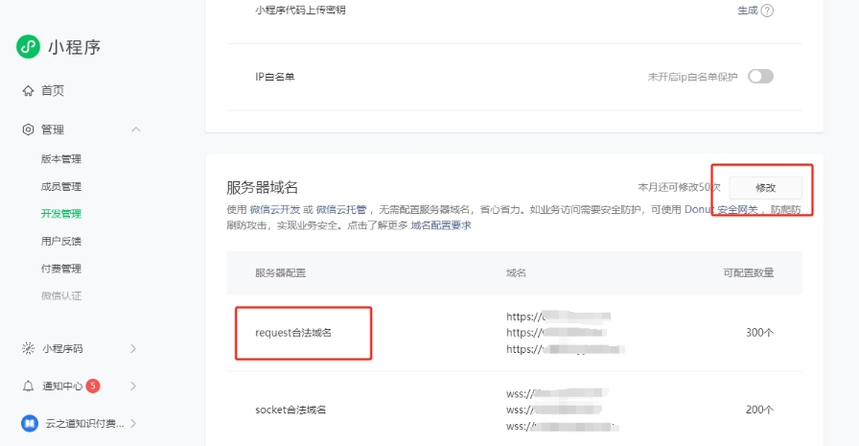The width and height of the screenshot is (859, 446).
Task: Open 用户反馈 in the sidebar
Action: point(60,241)
